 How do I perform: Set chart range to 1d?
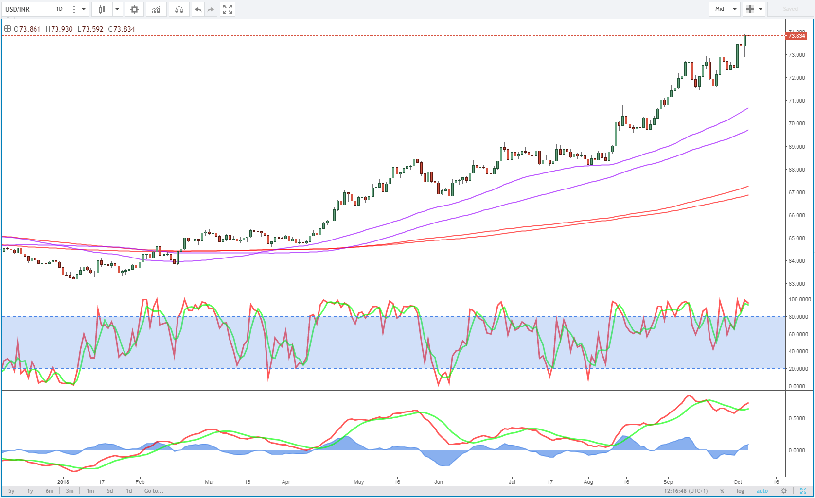pyautogui.click(x=129, y=491)
